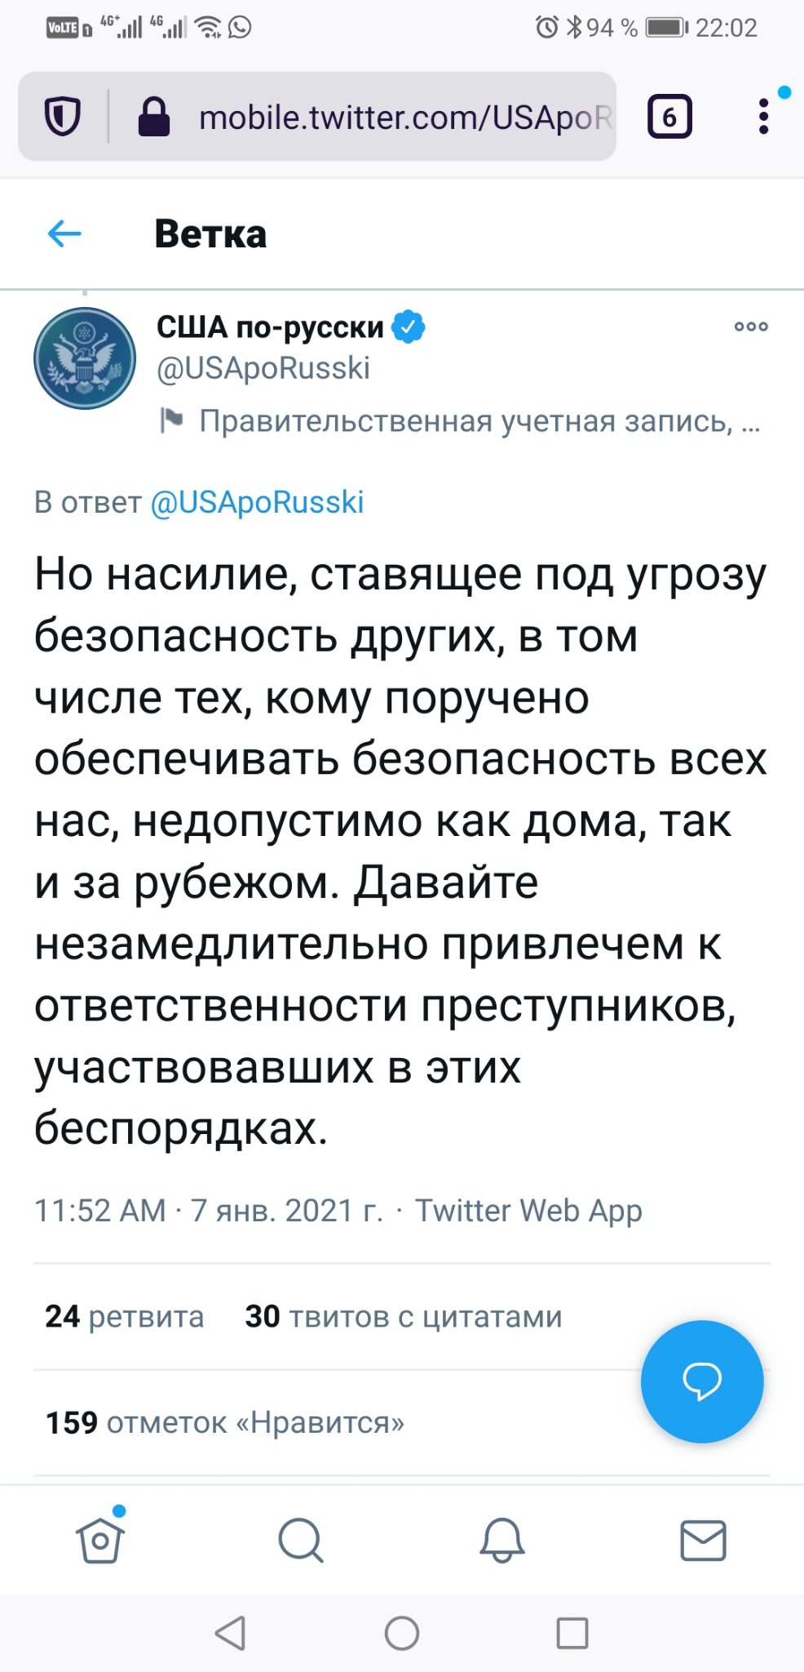This screenshot has width=804, height=1672.
Task: Open the browser three-dot menu
Action: click(763, 117)
